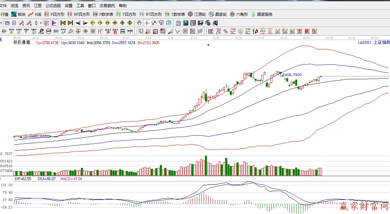Screen dimensions: 390x214
Task: Toggle the crosshair cursor button
Action: (147, 23)
